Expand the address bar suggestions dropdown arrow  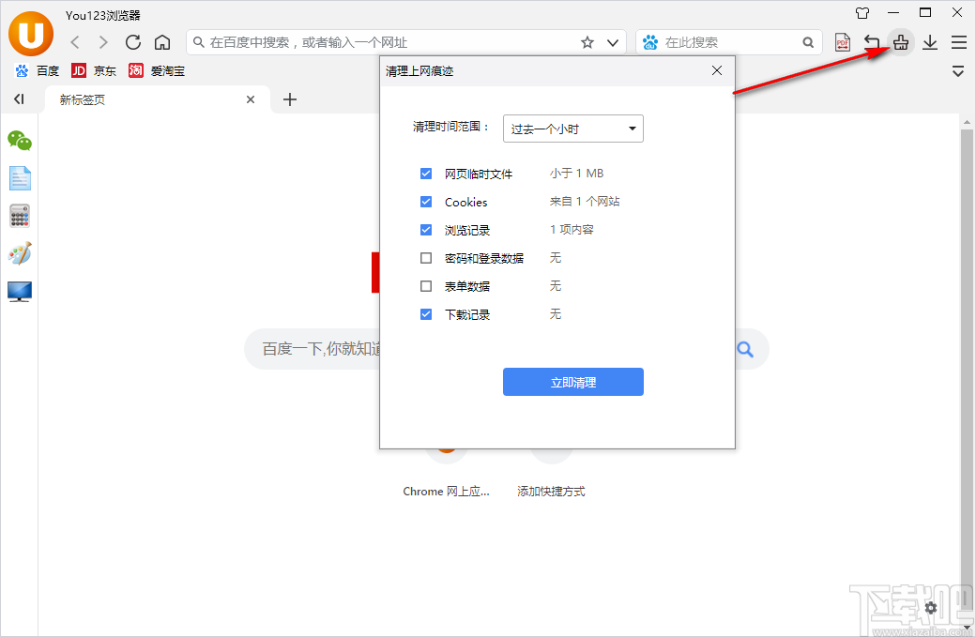612,41
